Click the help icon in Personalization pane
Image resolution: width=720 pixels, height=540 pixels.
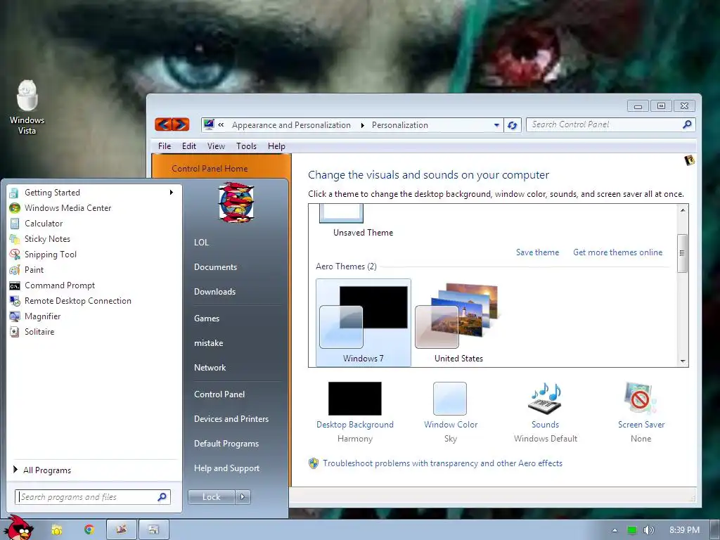pos(689,160)
